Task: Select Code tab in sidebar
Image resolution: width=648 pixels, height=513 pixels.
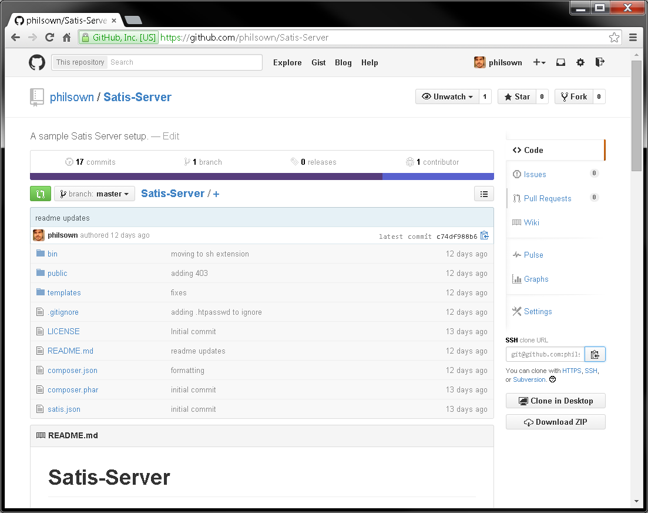Action: pyautogui.click(x=555, y=150)
